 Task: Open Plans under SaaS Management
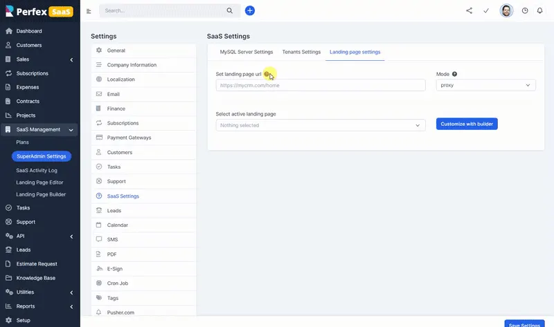pos(23,142)
